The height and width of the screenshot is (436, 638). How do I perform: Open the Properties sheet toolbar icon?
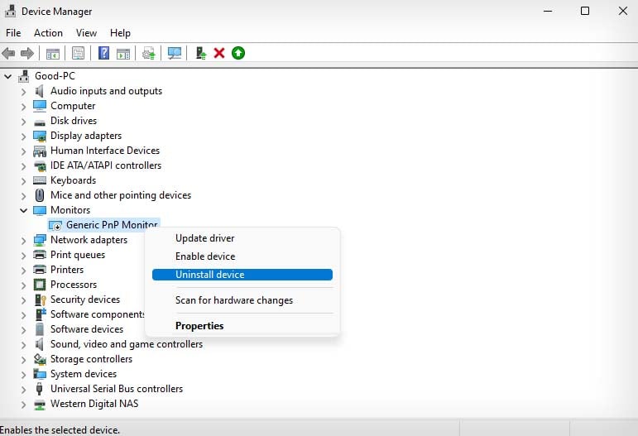pos(78,53)
